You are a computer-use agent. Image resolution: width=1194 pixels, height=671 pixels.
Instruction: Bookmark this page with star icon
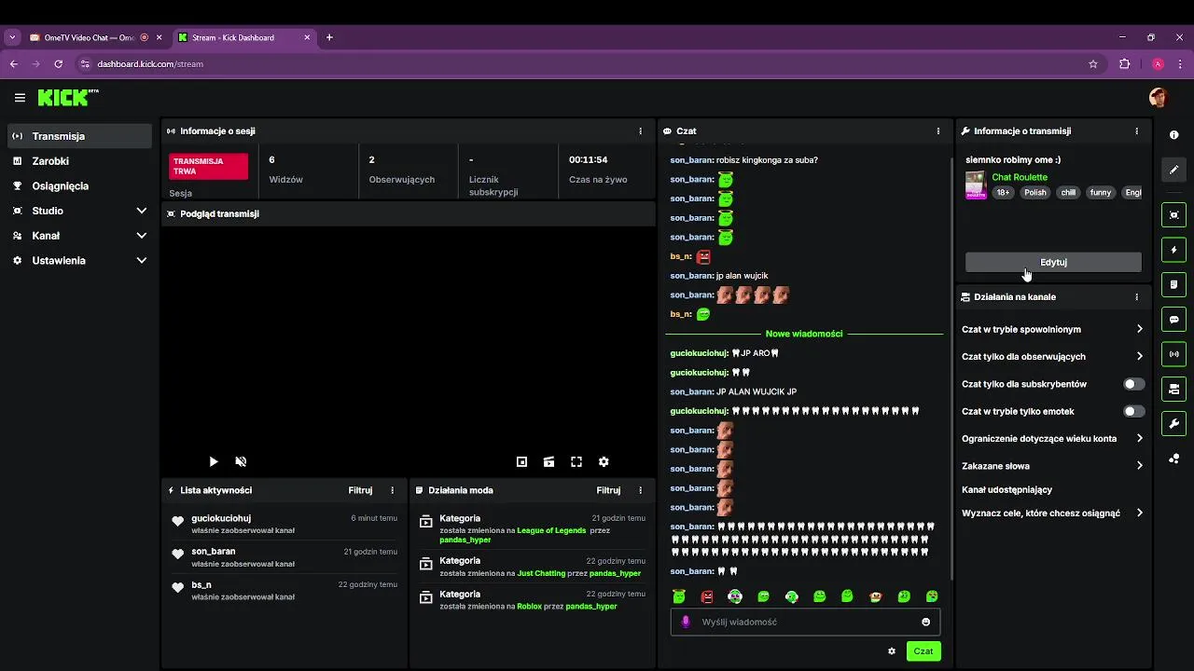point(1093,64)
